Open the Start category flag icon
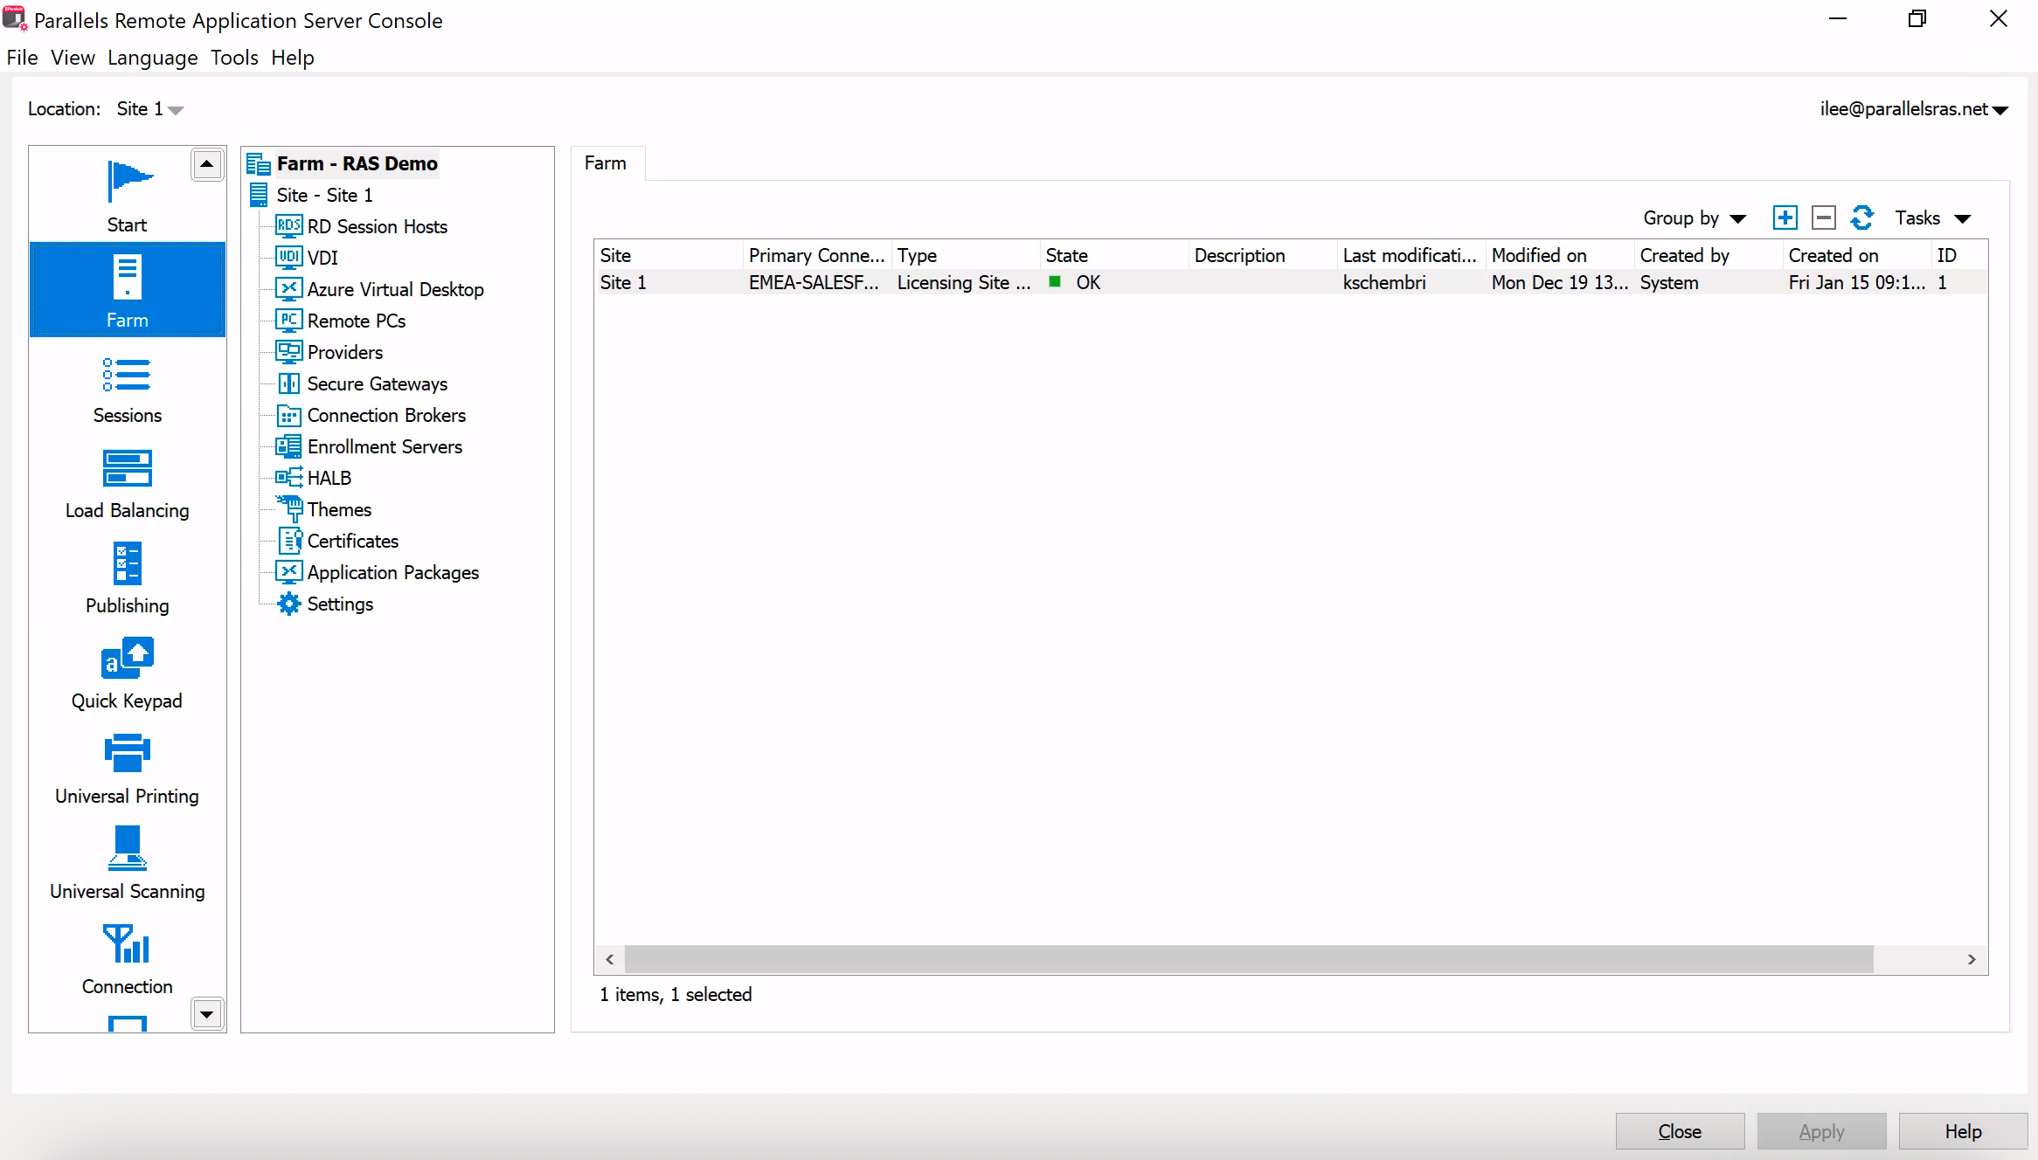Screen dimensions: 2038x1160 tap(128, 181)
